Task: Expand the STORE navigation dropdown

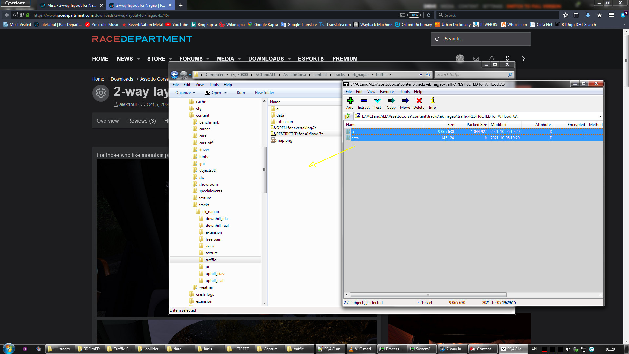Action: click(x=171, y=59)
